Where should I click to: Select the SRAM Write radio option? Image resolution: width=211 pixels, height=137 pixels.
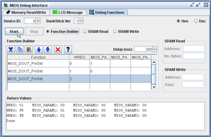point(115,31)
